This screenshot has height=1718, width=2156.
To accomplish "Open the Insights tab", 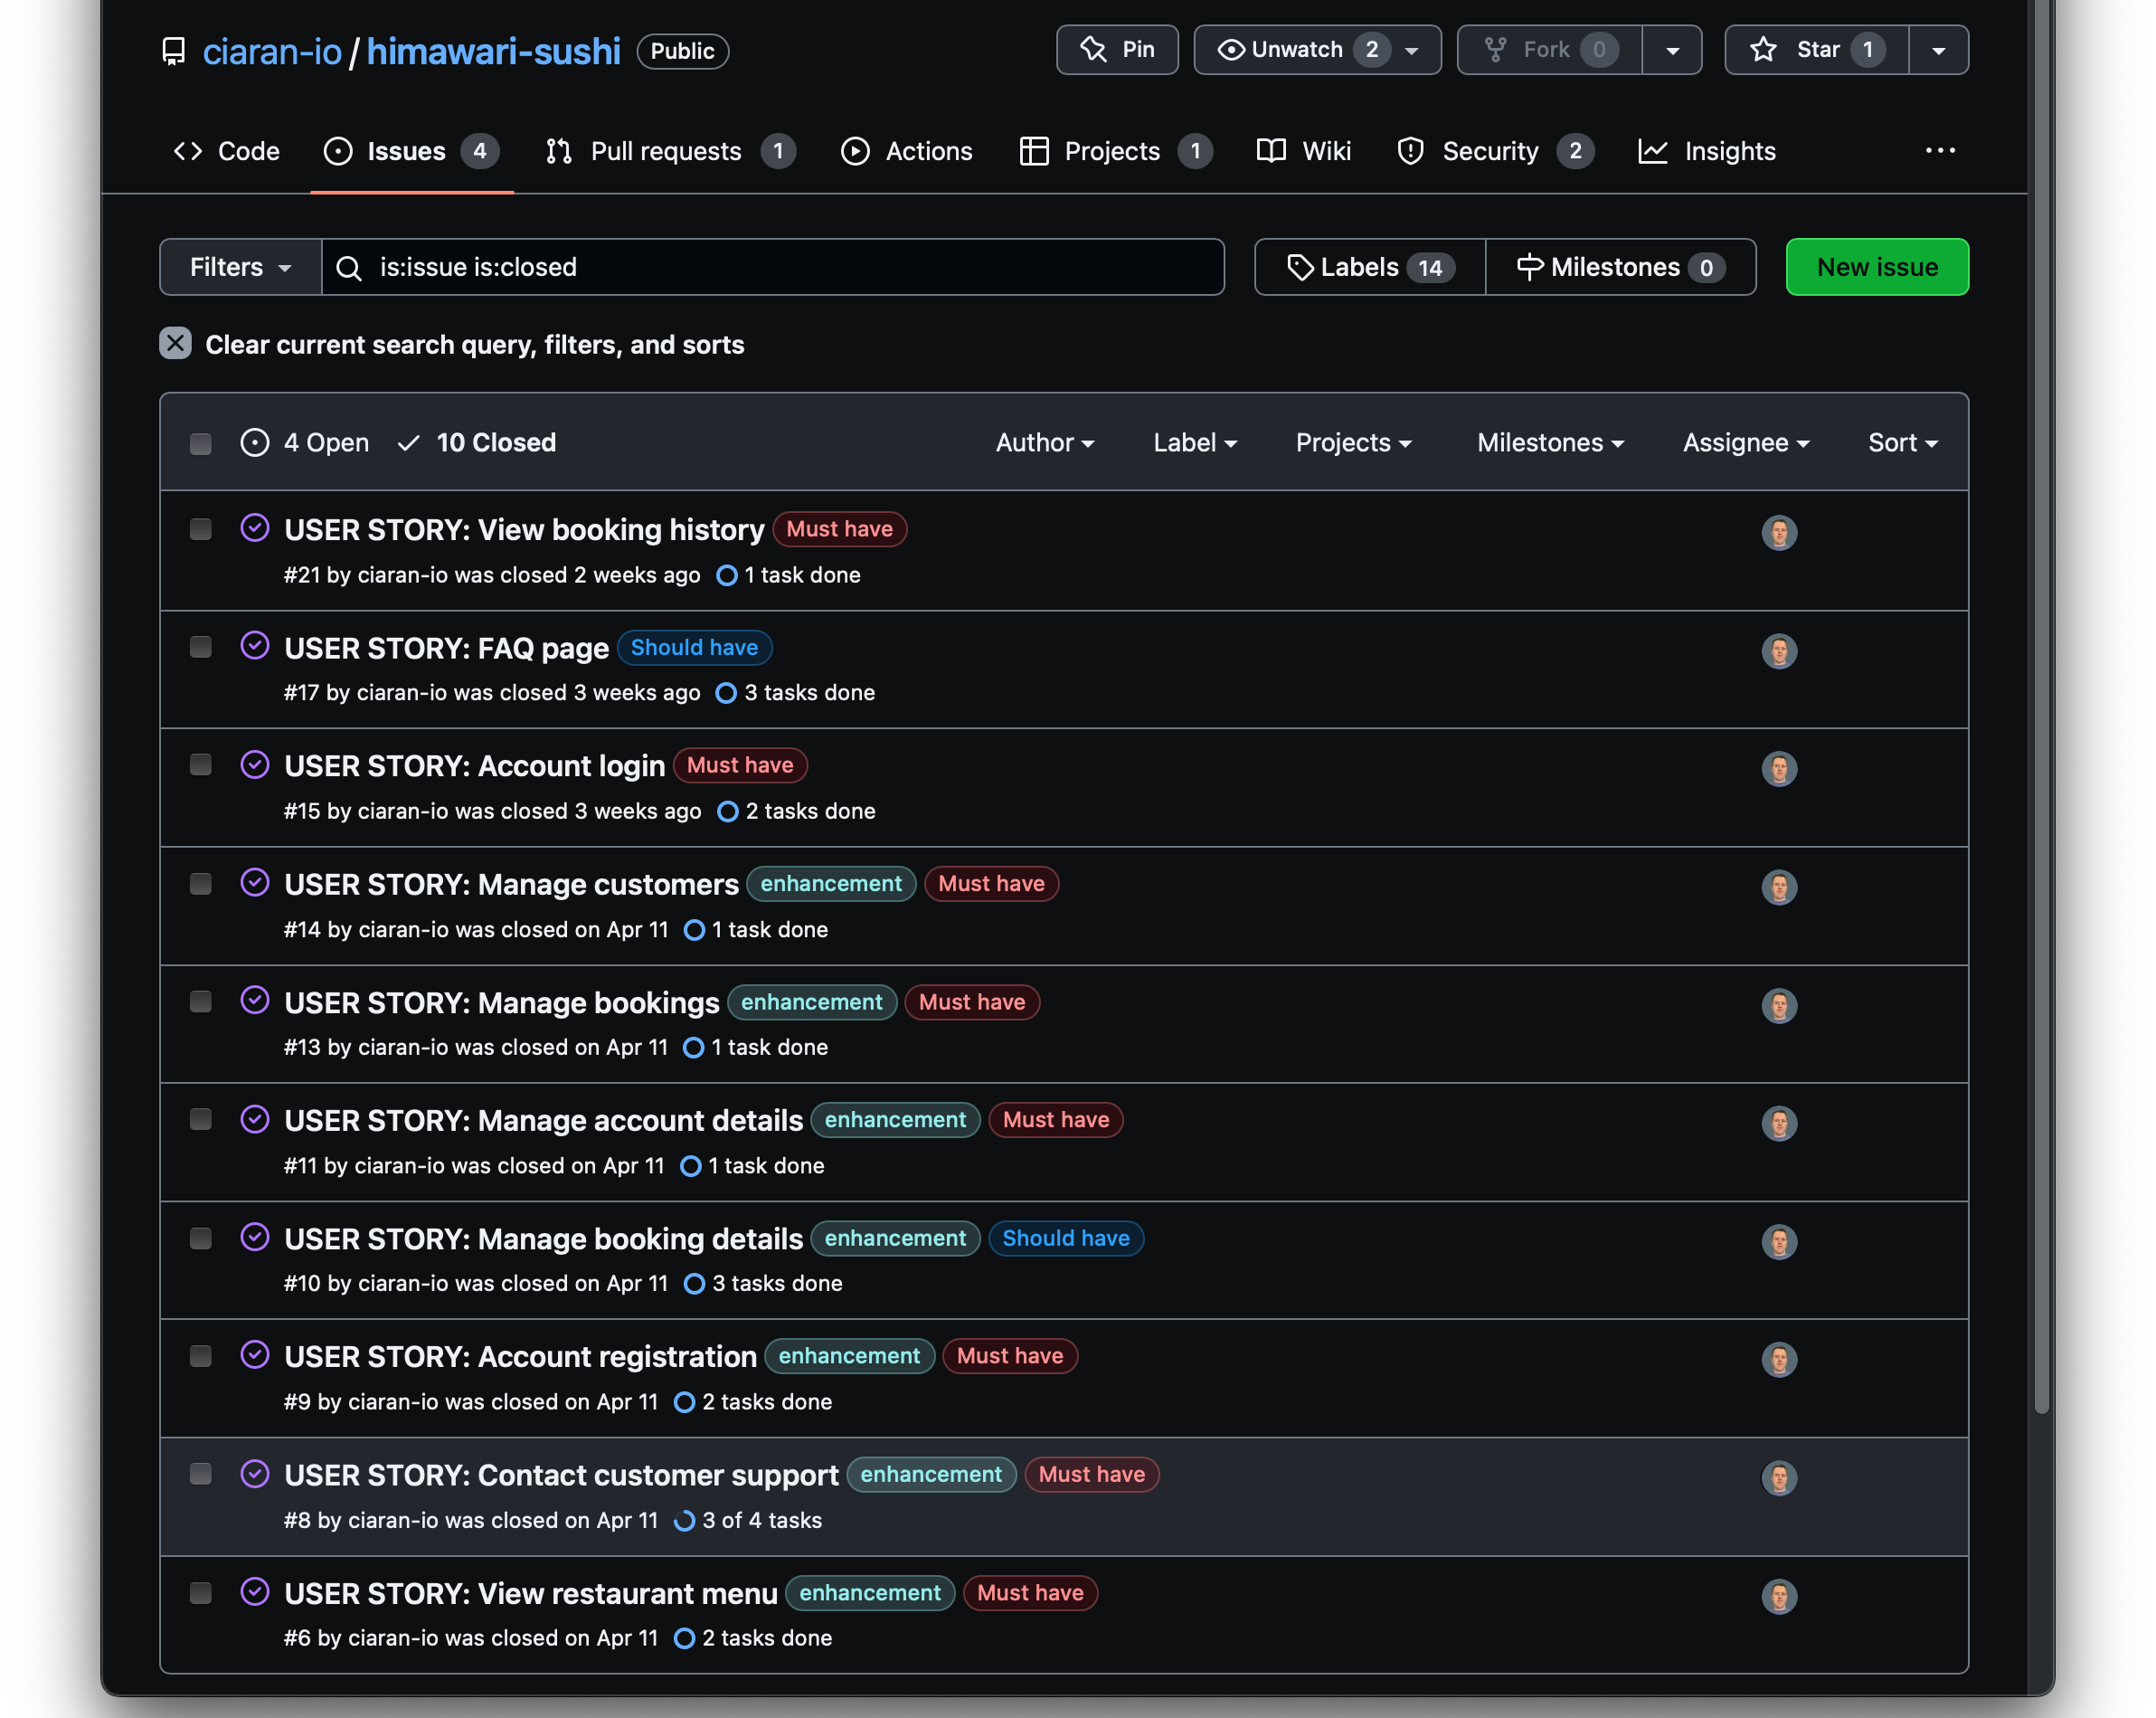I will click(1707, 151).
